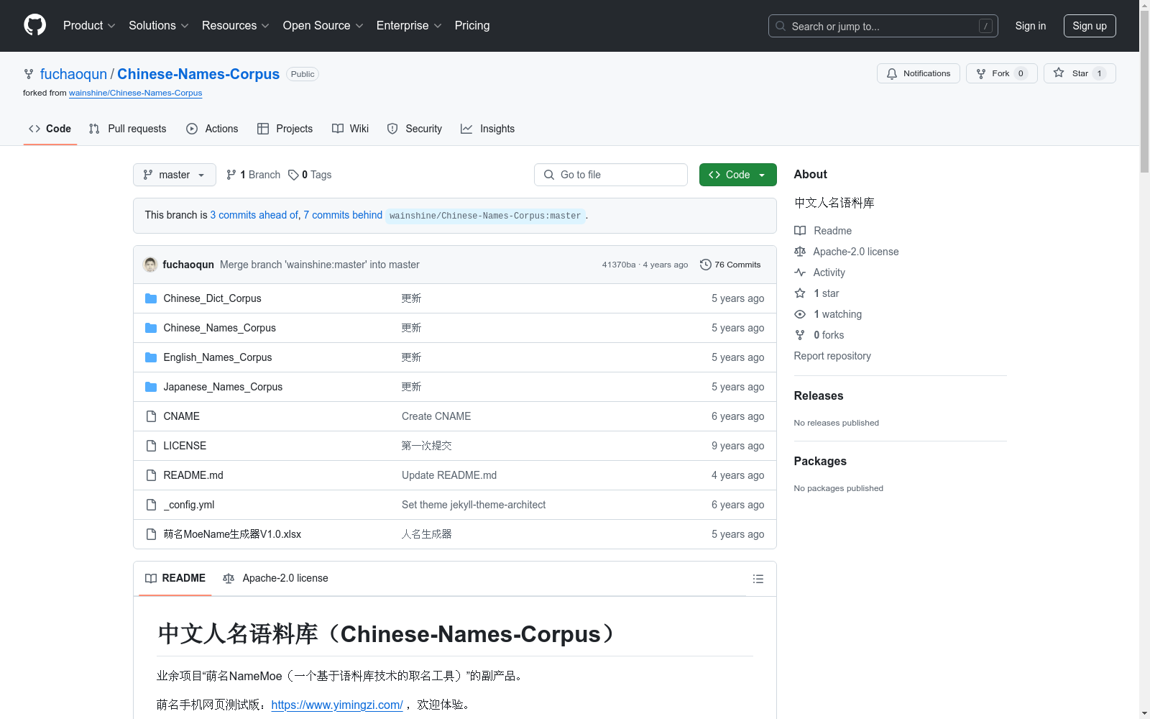
Task: Open the Packages heading link
Action: (x=820, y=461)
